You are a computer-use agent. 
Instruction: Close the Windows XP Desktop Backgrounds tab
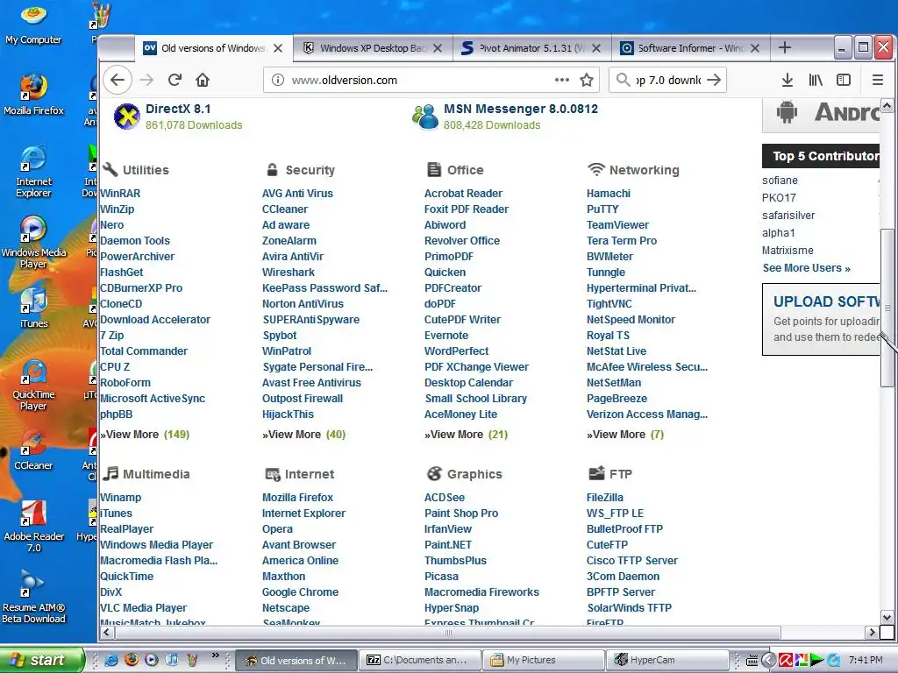[438, 48]
